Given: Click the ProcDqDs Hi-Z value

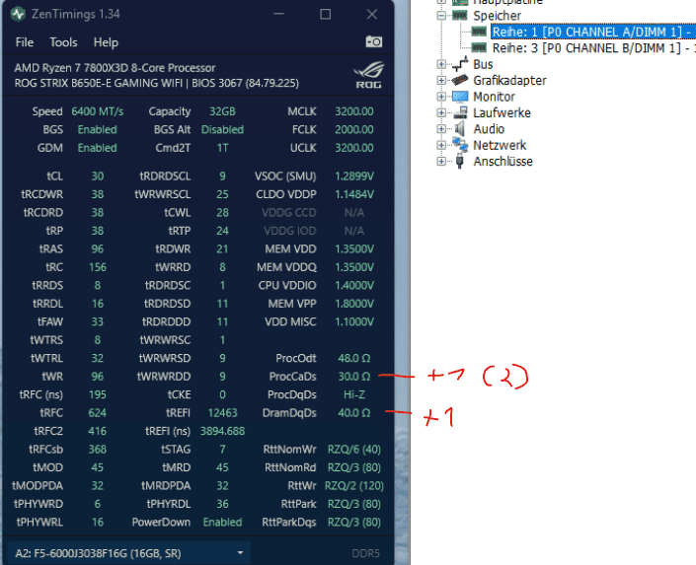Looking at the screenshot, I should click(354, 394).
